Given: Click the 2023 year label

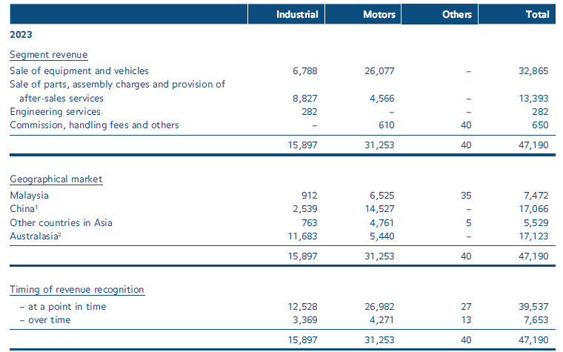Looking at the screenshot, I should [x=20, y=34].
